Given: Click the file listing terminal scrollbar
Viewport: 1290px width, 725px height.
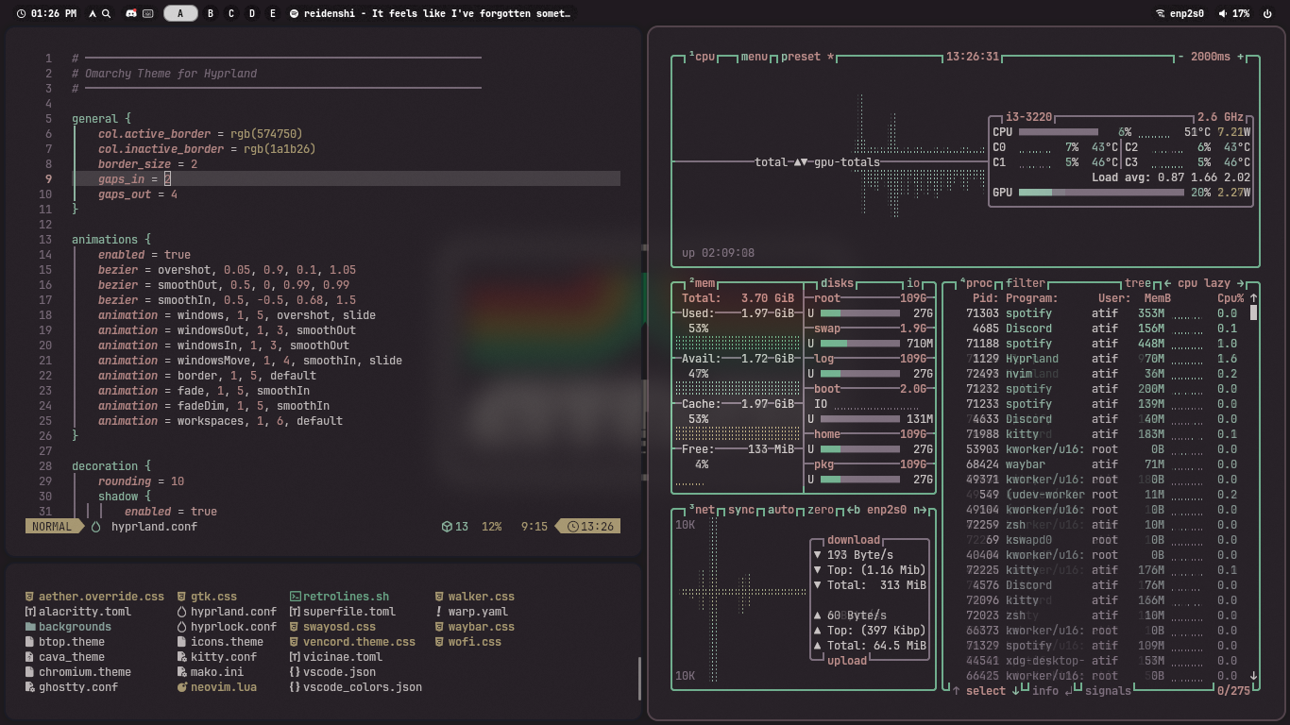Looking at the screenshot, I should tap(639, 679).
